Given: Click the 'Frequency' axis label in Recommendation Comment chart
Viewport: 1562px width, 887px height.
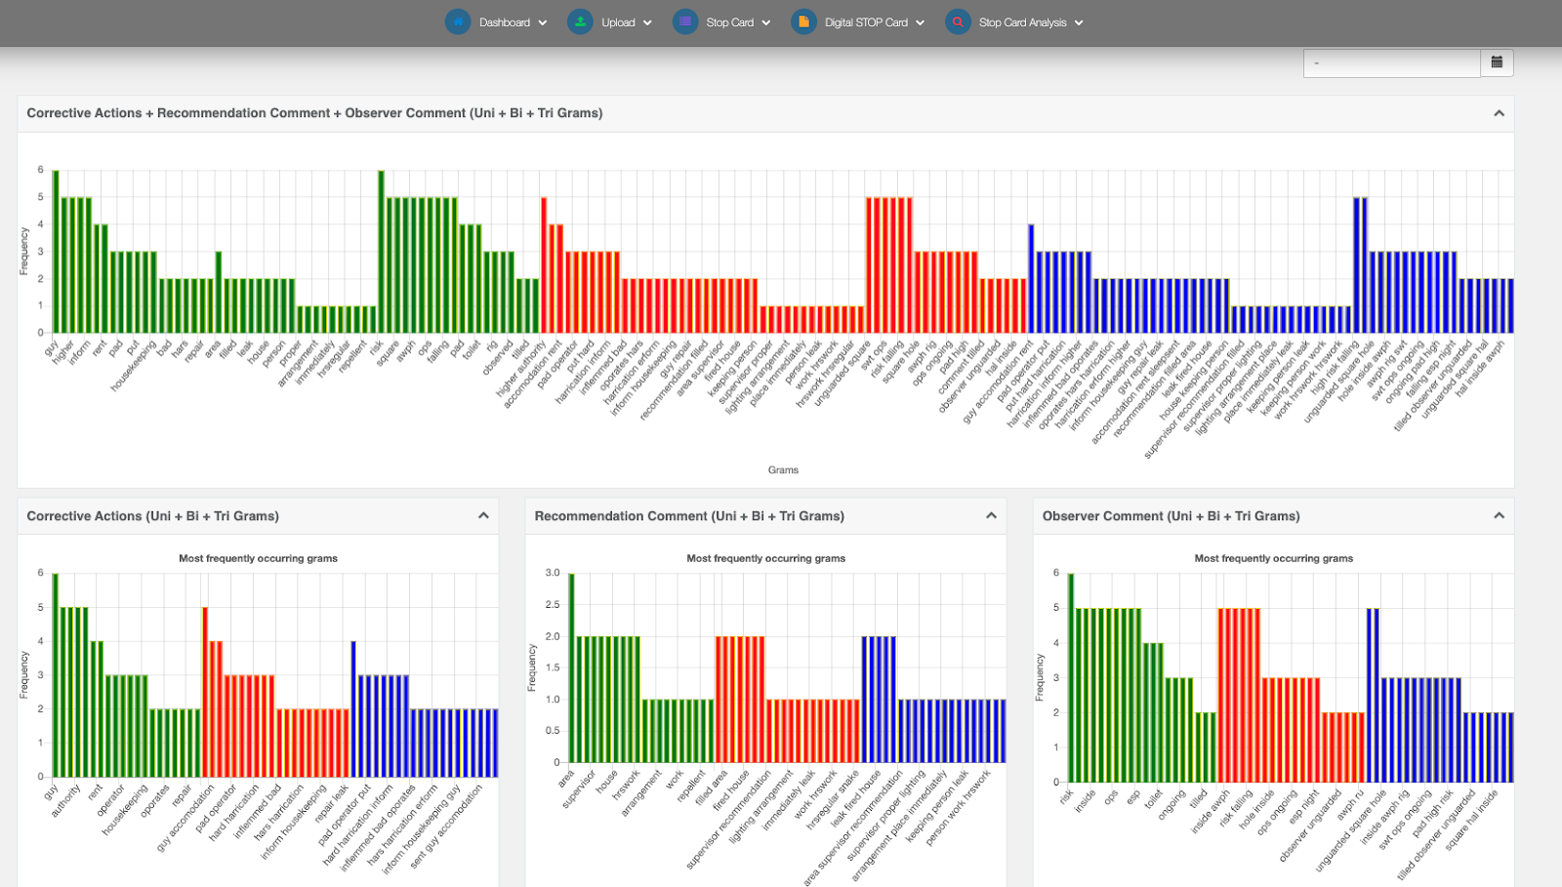Looking at the screenshot, I should tap(531, 667).
